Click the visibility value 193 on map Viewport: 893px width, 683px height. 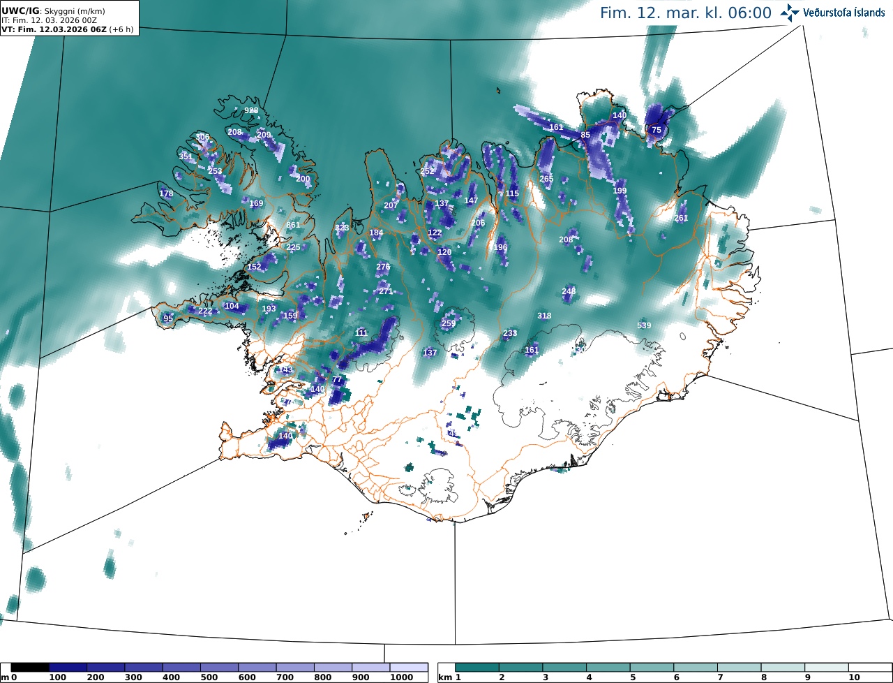tap(269, 309)
